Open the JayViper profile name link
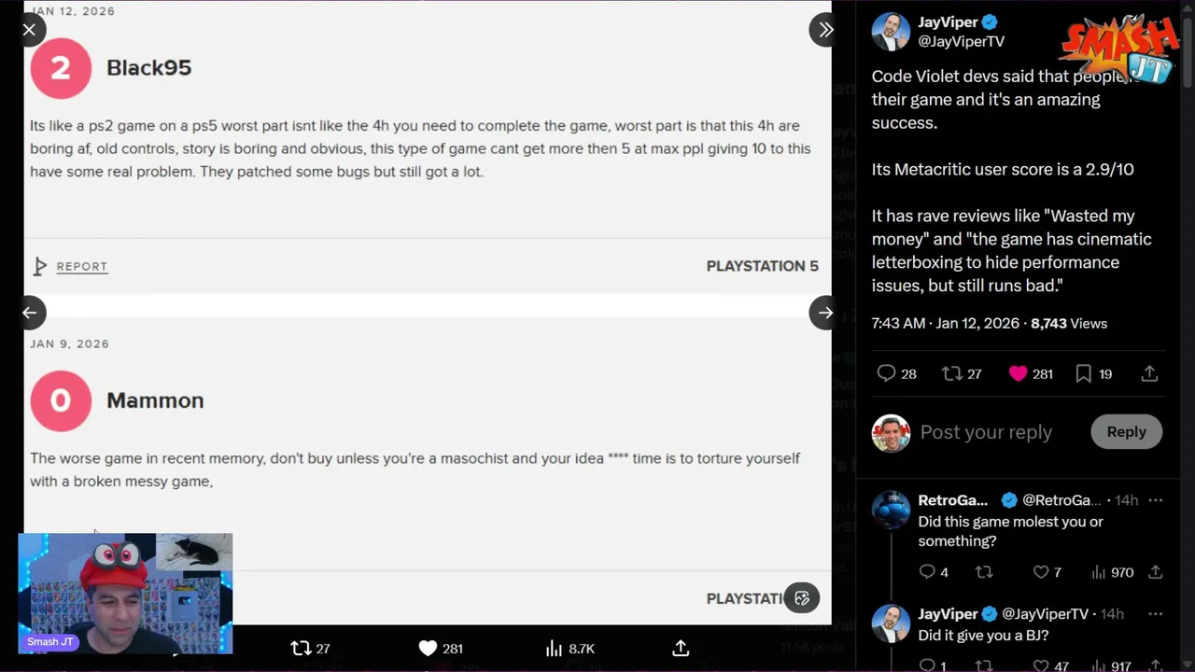The image size is (1195, 672). tap(948, 22)
